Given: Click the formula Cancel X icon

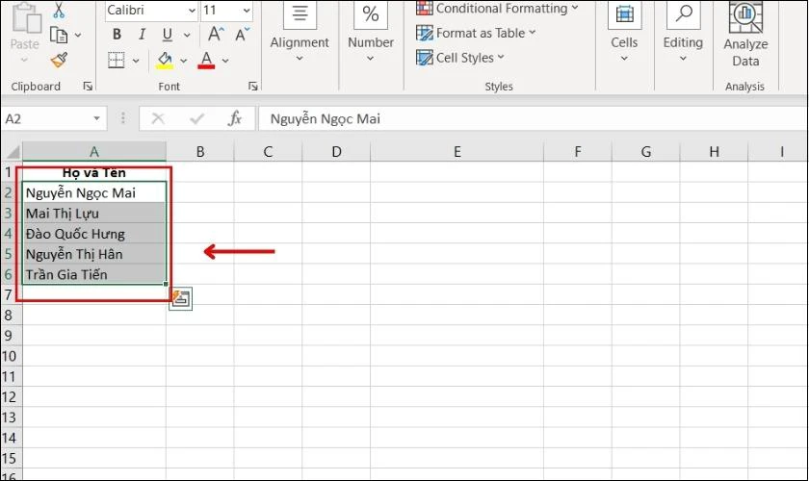Looking at the screenshot, I should [158, 119].
